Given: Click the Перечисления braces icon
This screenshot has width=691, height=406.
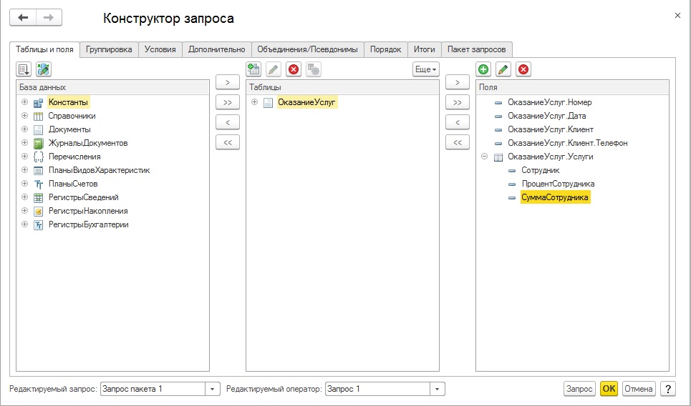Looking at the screenshot, I should point(39,157).
